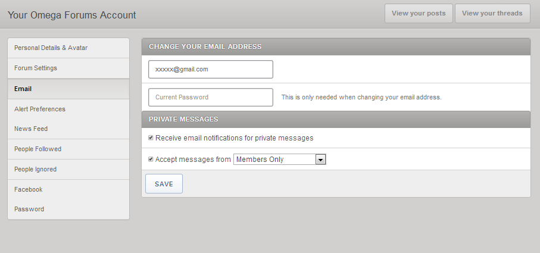540x253 pixels.
Task: Open the View your threads page
Action: tap(492, 13)
